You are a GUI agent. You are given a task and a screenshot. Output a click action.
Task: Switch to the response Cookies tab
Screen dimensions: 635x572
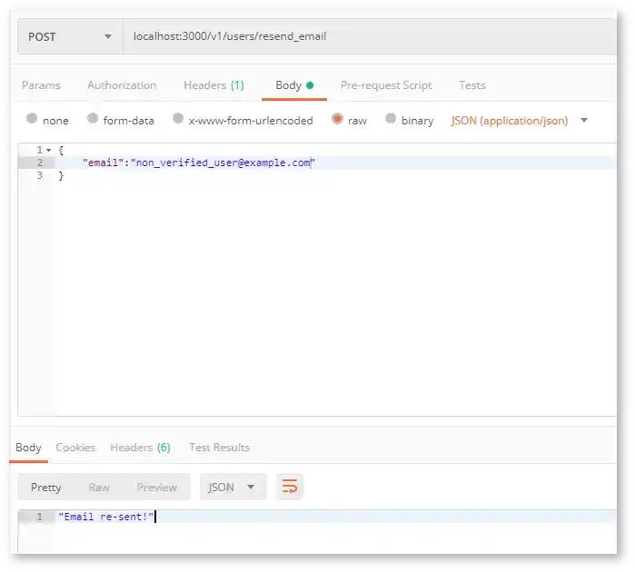point(75,448)
